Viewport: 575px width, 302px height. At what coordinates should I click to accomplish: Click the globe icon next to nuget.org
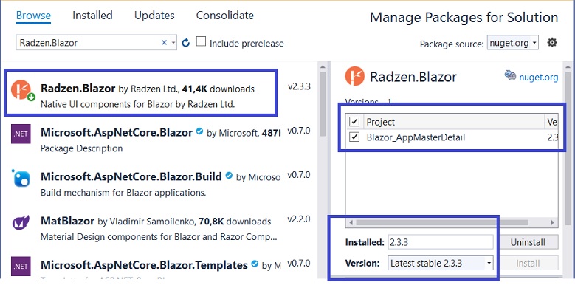click(x=510, y=75)
